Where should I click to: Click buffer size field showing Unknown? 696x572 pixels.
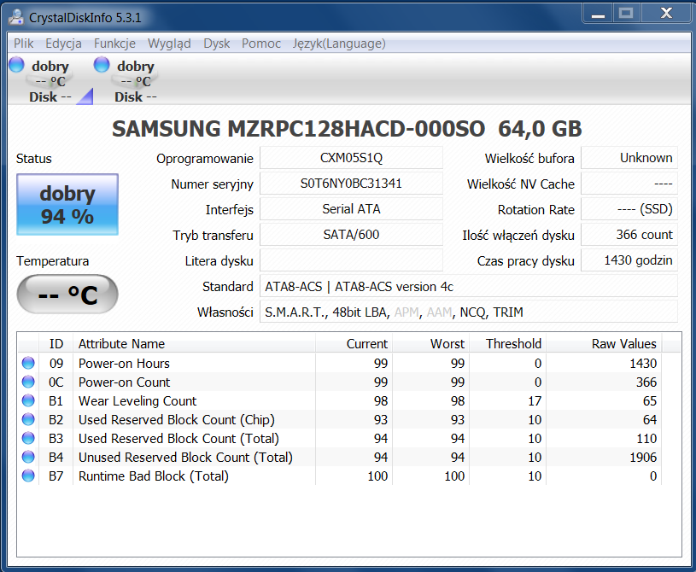tap(629, 158)
